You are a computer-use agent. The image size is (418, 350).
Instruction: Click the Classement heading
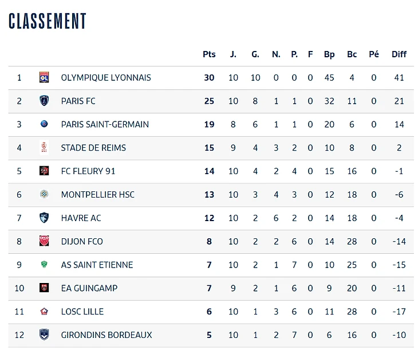click(x=48, y=21)
